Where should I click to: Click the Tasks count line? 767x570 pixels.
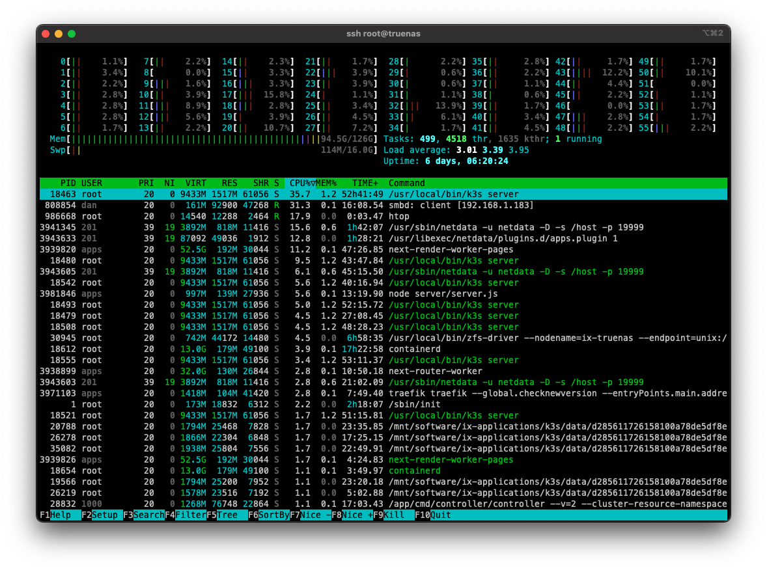coord(493,139)
